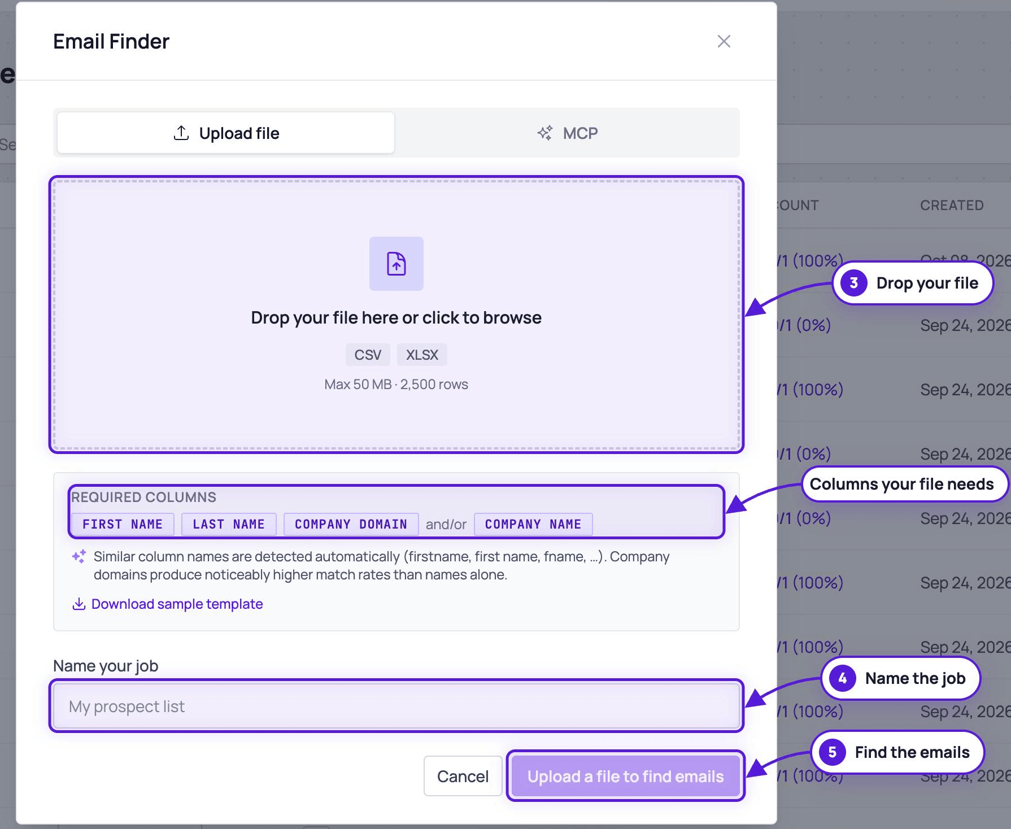Click the COMPANY DOMAIN column chip
The width and height of the screenshot is (1011, 829).
coord(351,524)
